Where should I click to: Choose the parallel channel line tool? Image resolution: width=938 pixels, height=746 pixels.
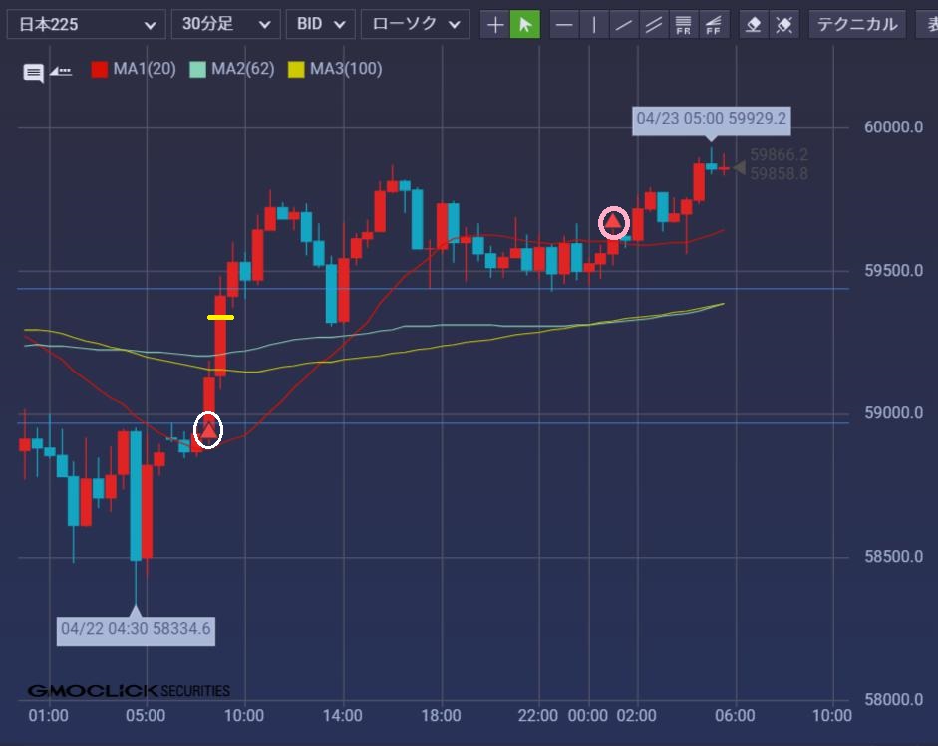654,25
